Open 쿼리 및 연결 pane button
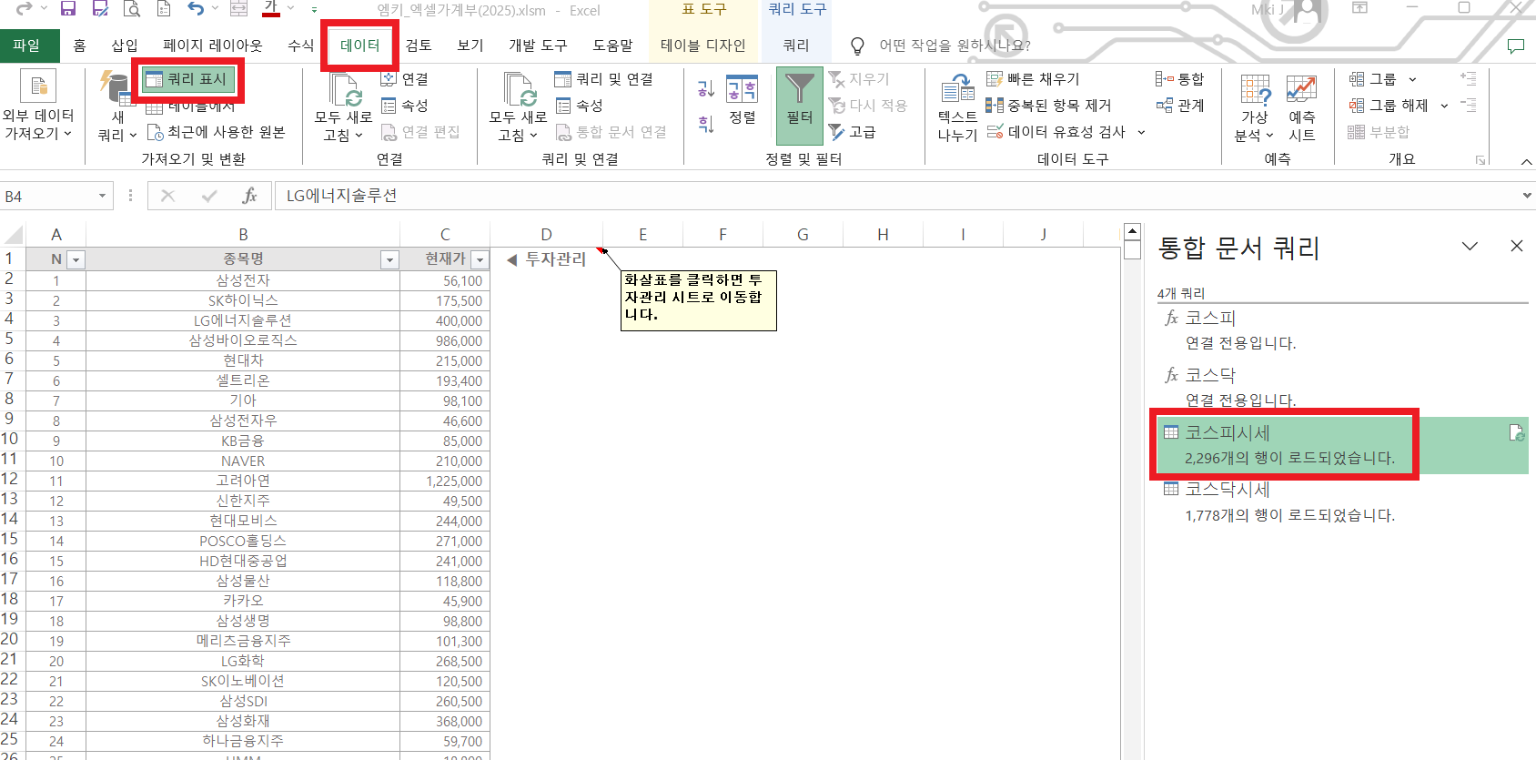The width and height of the screenshot is (1536, 760). click(604, 79)
